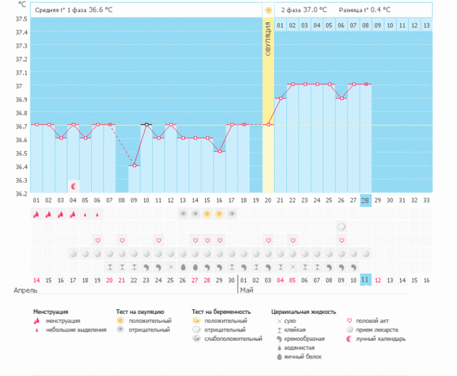Click the '2 фаза 37.0 °C' label
The height and width of the screenshot is (376, 457).
point(304,10)
